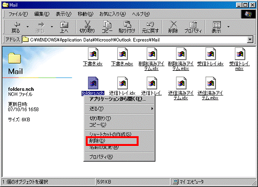Image resolution: width=258 pixels, height=187 pixels.
Task: Choose コピー(C) in the context menu
Action: coord(119,125)
